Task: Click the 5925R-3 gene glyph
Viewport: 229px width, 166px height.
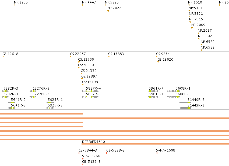Action: click(50, 108)
